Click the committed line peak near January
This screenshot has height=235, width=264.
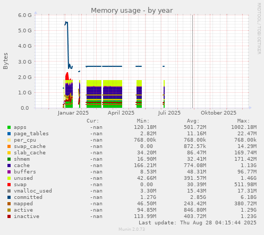(x=66, y=23)
